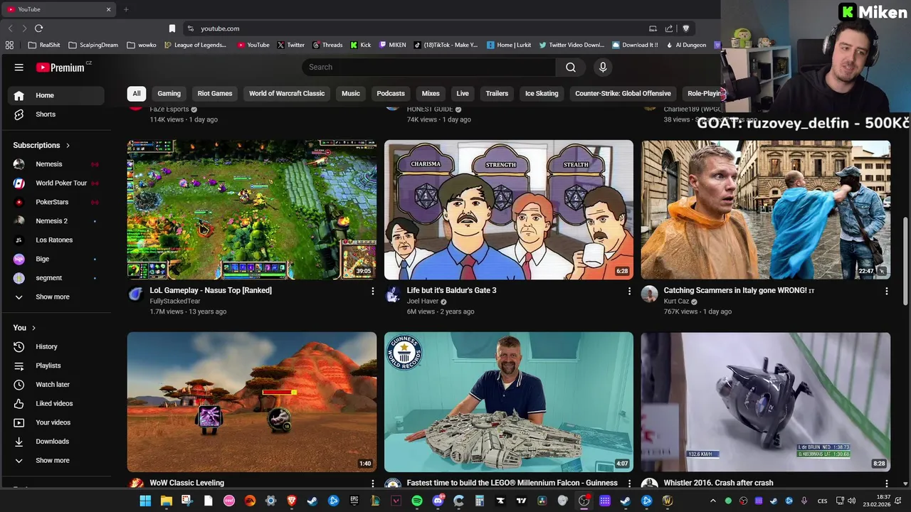The image size is (911, 512).
Task: Open Twitter bookmark in bookmarks bar
Action: tap(290, 45)
